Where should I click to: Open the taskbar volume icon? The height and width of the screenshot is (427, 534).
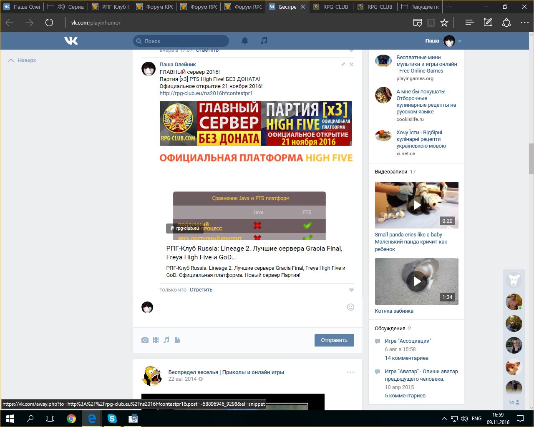465,419
